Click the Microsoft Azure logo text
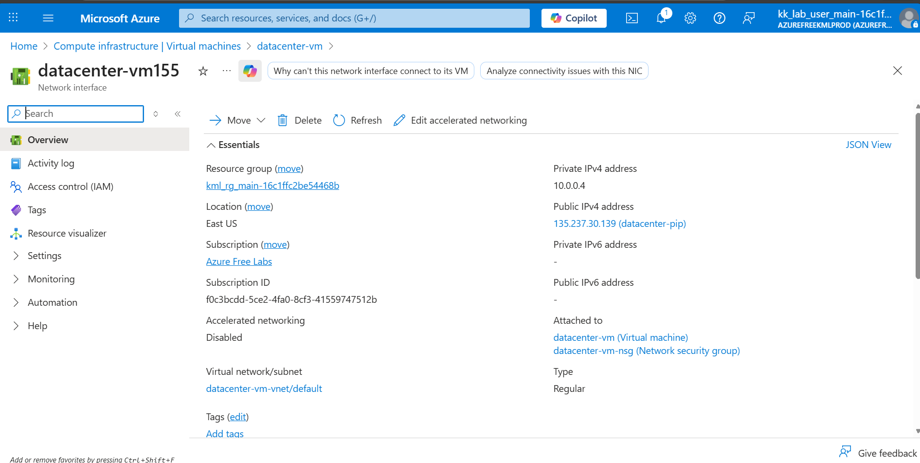 [x=120, y=19]
